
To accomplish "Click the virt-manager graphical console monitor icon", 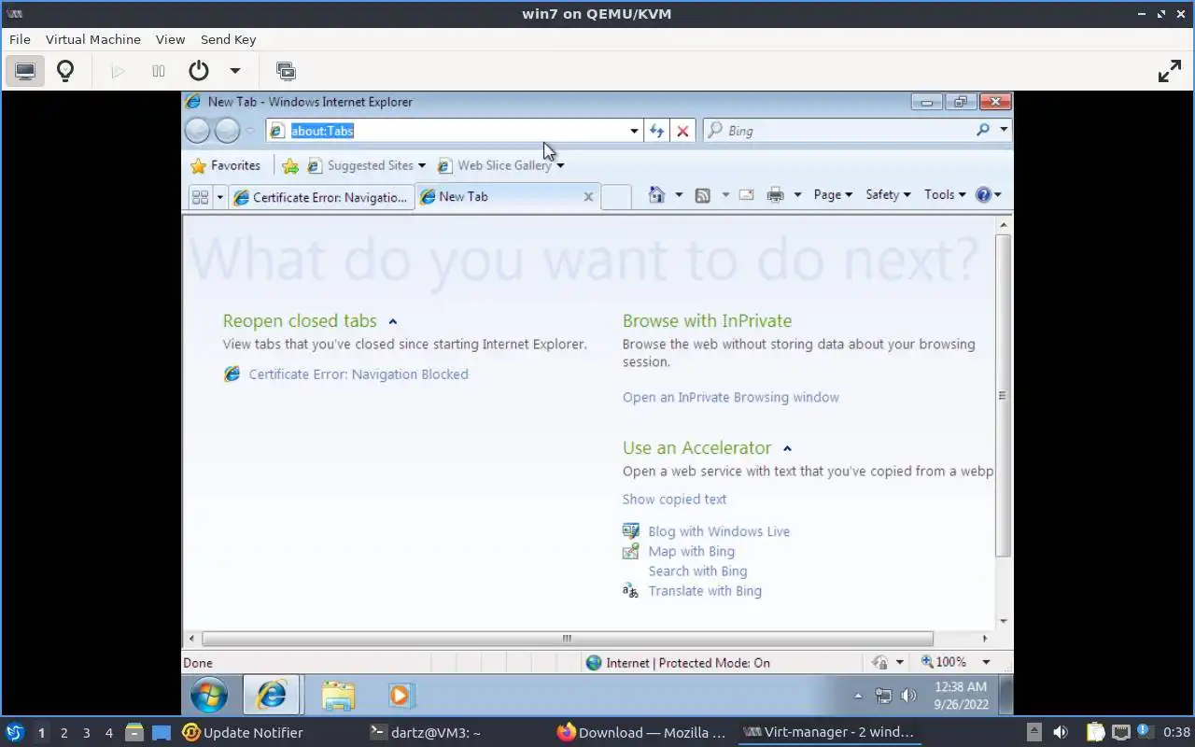I will click(x=25, y=71).
